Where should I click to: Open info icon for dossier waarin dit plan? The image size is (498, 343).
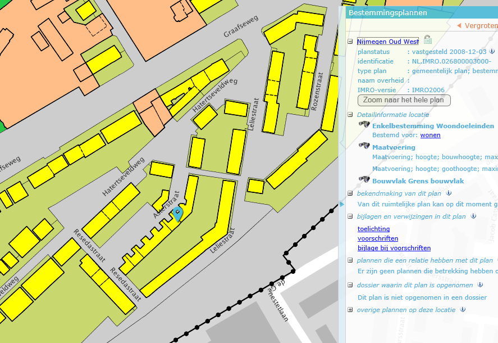[x=480, y=285]
